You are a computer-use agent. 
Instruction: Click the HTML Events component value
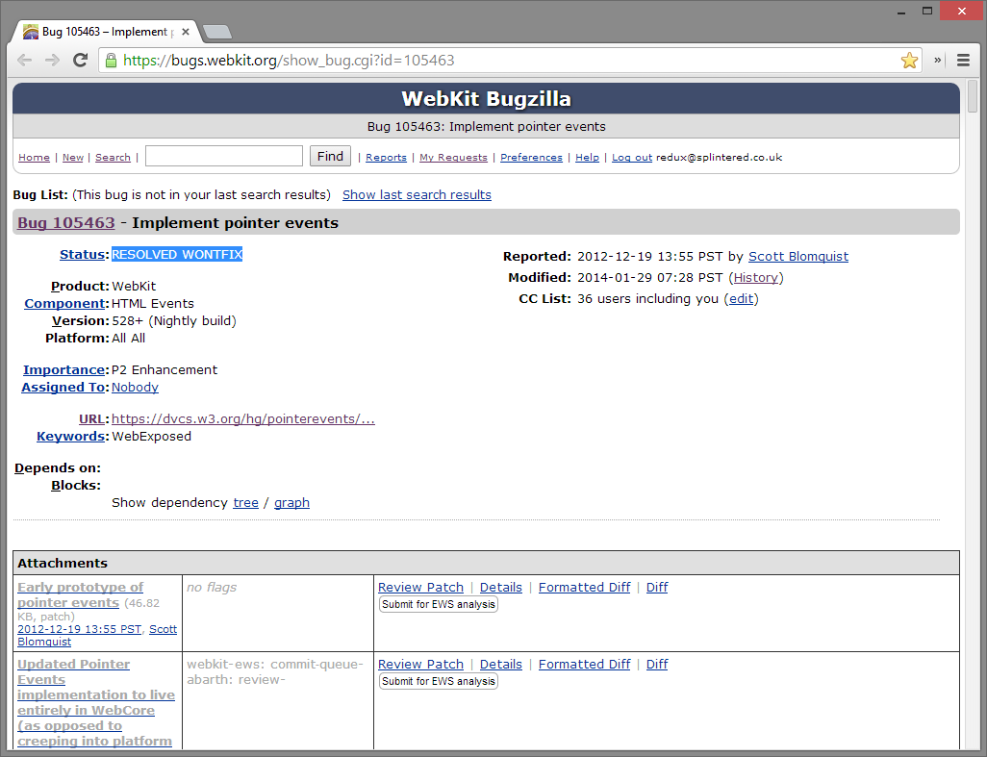pyautogui.click(x=153, y=303)
